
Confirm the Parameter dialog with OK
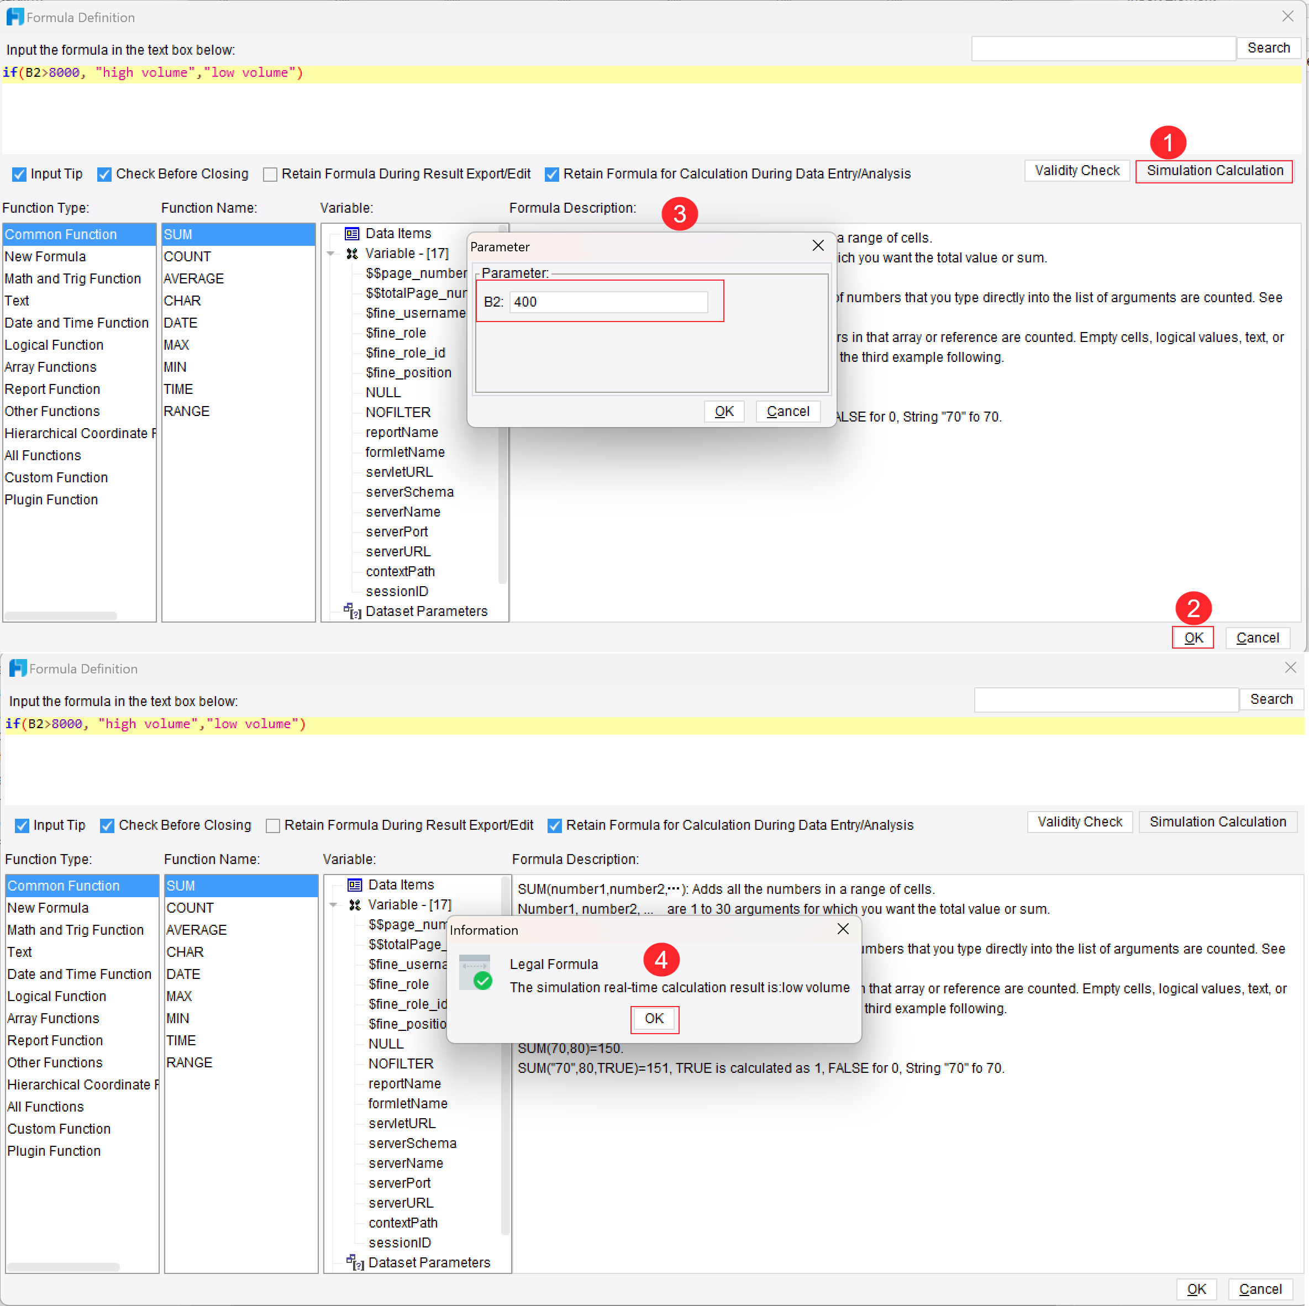point(724,411)
